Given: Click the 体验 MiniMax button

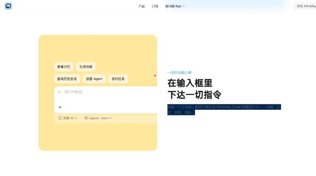Looking at the screenshot, I should (306, 6).
